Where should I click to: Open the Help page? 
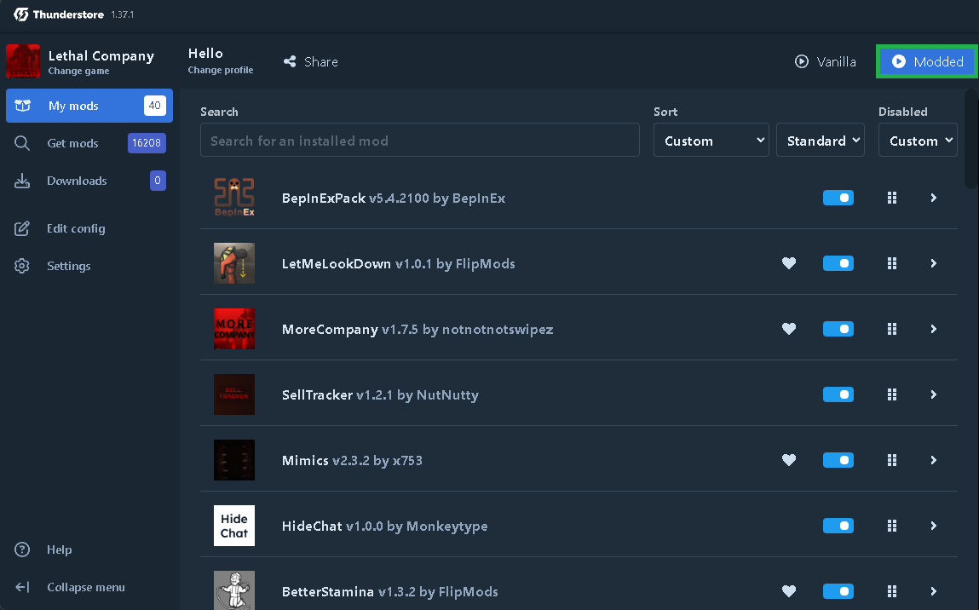pos(89,550)
